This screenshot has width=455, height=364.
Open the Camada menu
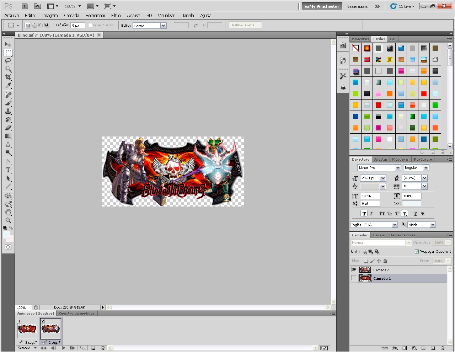tap(71, 15)
